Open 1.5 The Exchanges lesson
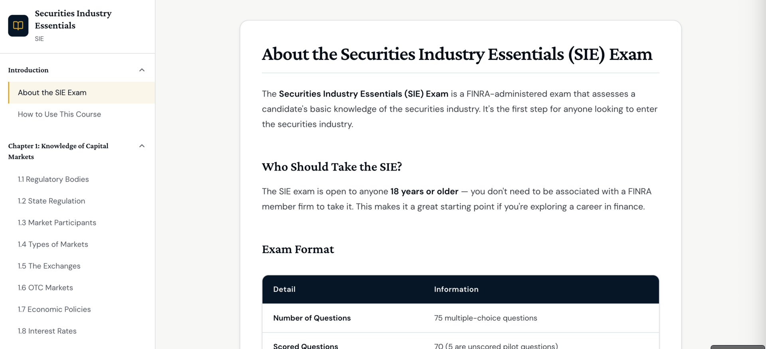Viewport: 766px width, 349px height. 49,266
